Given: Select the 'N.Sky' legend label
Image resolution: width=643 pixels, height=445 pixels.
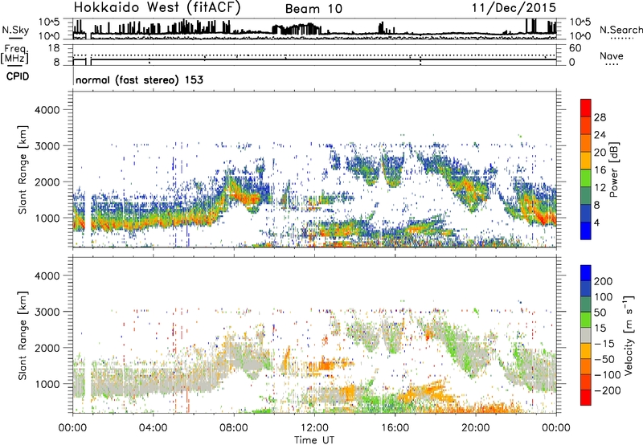Looking at the screenshot, I should click(15, 30).
